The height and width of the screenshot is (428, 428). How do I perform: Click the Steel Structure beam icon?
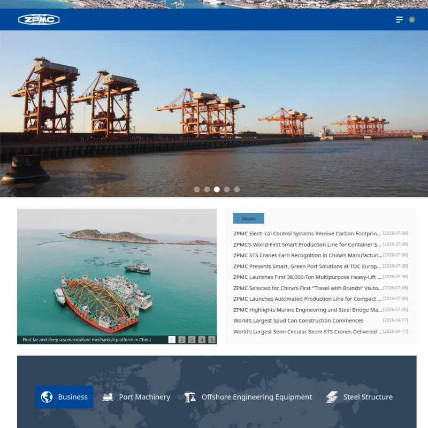coord(332,397)
